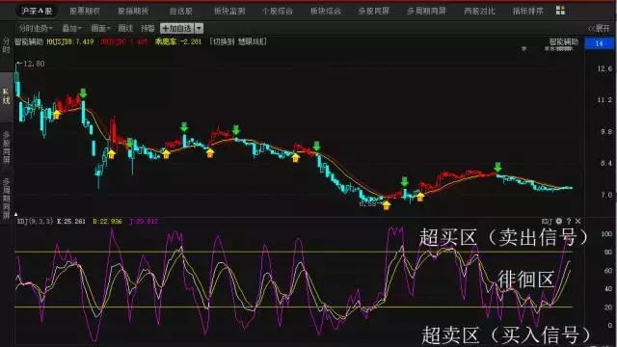This screenshot has height=347, width=617.
Task: Expand the side panel via <<展开
Action: (599, 28)
